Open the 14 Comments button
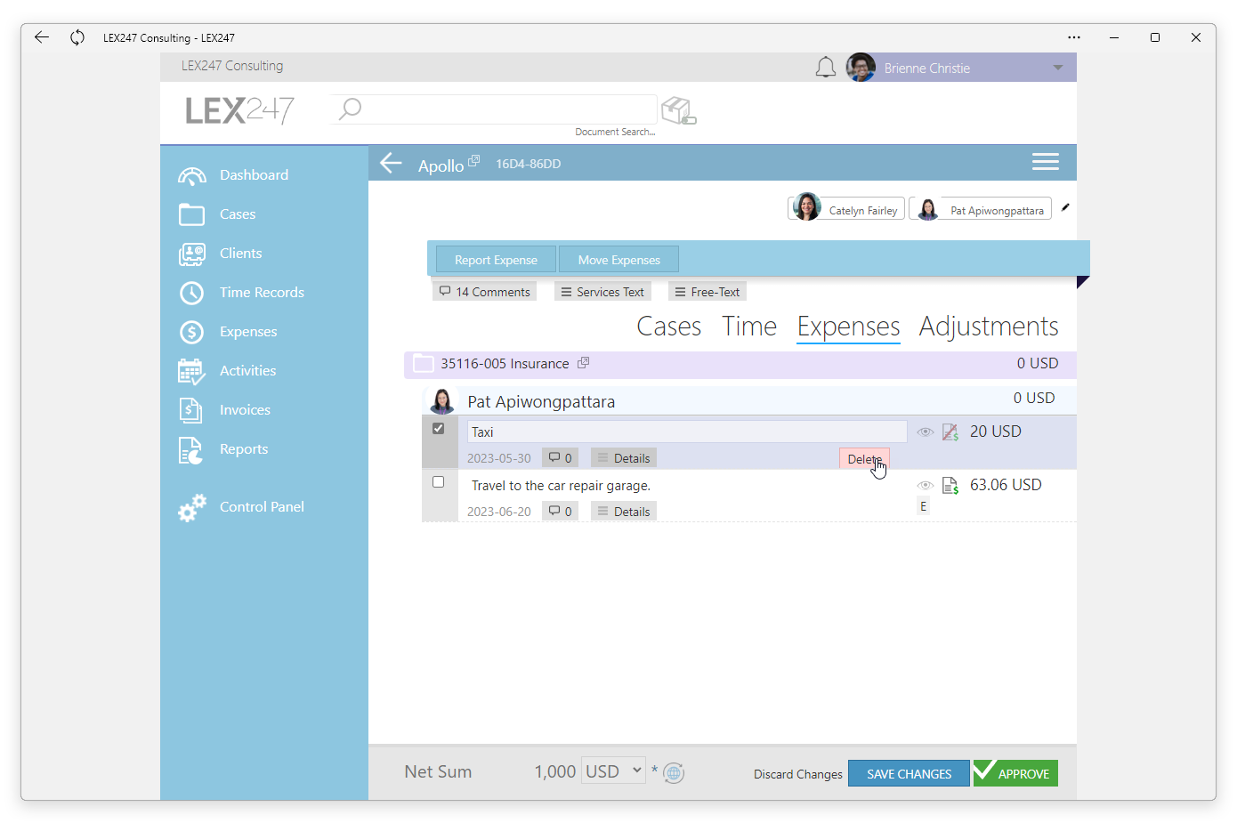 coord(484,292)
